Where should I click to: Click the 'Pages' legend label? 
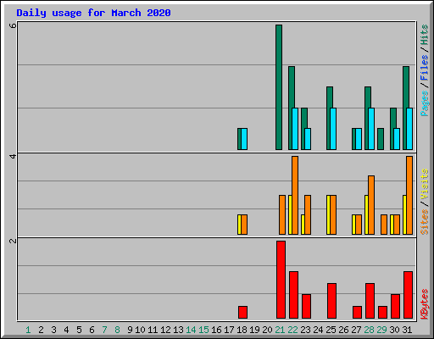424,103
